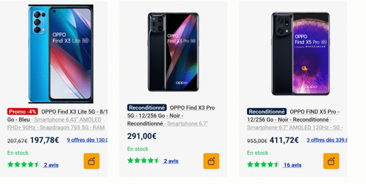Add OPPO Find X5 Pro to cart

331,161
